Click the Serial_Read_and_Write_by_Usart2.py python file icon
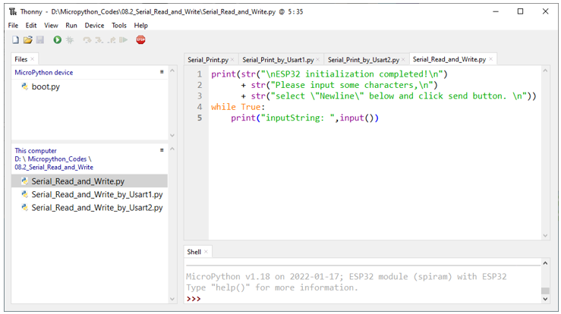The image size is (561, 314). coord(25,208)
